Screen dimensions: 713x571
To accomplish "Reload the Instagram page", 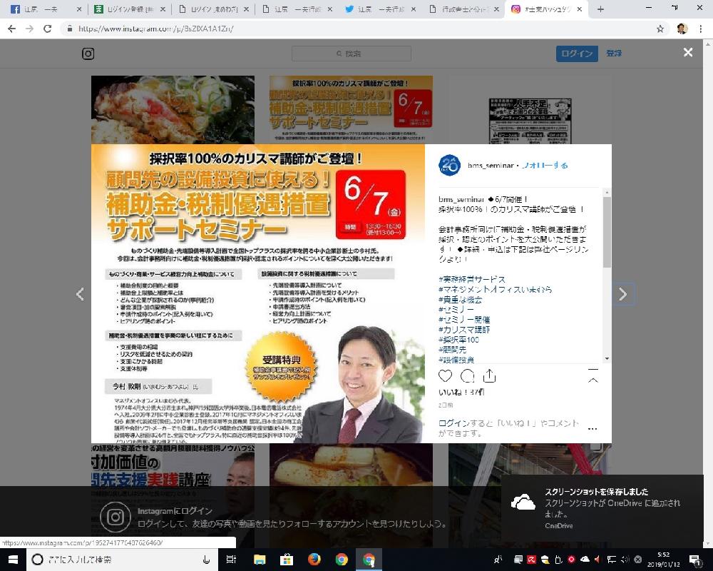I will coord(47,29).
